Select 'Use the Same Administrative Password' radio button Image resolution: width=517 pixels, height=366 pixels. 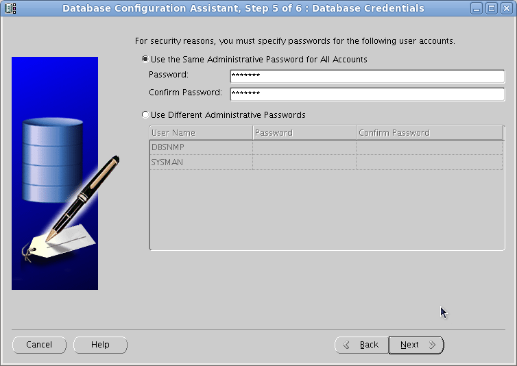(x=145, y=60)
